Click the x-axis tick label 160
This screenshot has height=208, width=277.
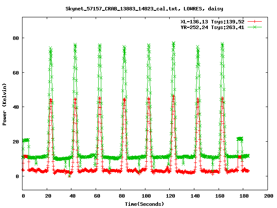pyautogui.click(x=219, y=196)
